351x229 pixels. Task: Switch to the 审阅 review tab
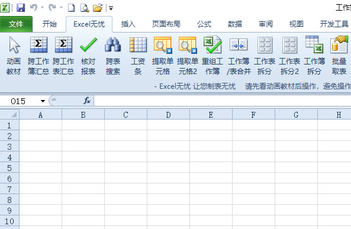coord(266,24)
